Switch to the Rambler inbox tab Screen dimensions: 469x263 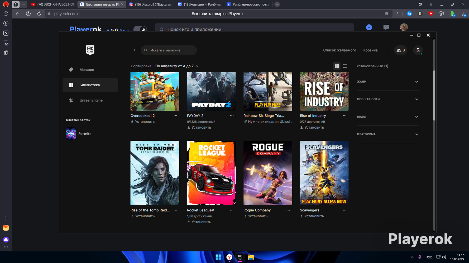pyautogui.click(x=199, y=4)
